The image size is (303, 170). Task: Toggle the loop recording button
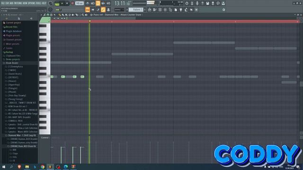108,3
